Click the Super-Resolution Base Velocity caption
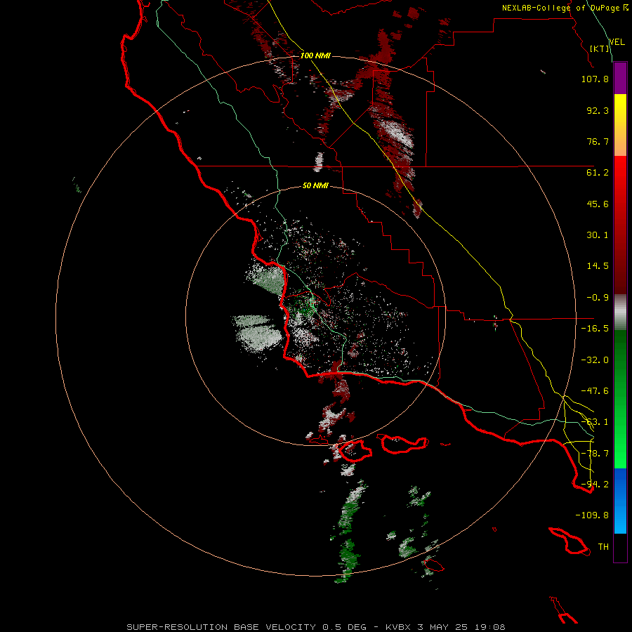The width and height of the screenshot is (632, 632). [x=316, y=627]
